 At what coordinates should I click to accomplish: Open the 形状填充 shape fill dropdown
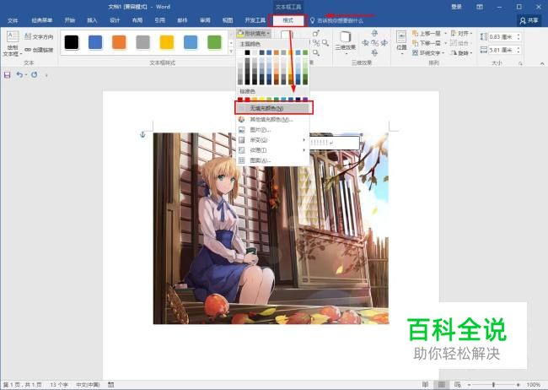pyautogui.click(x=254, y=33)
